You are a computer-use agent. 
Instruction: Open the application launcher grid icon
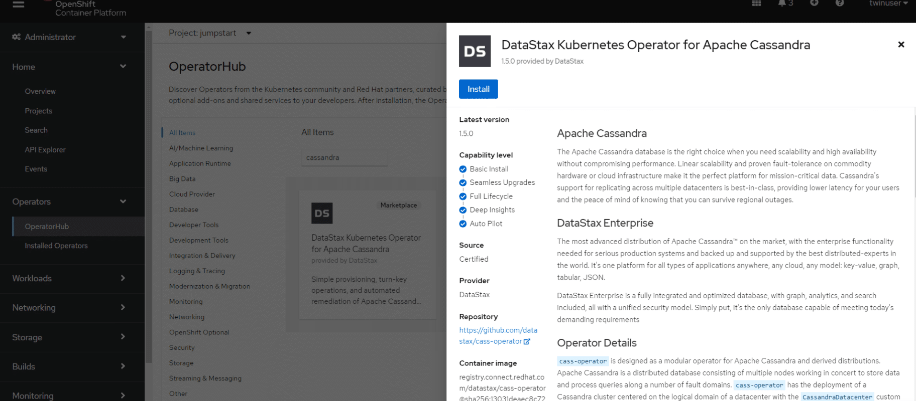756,3
